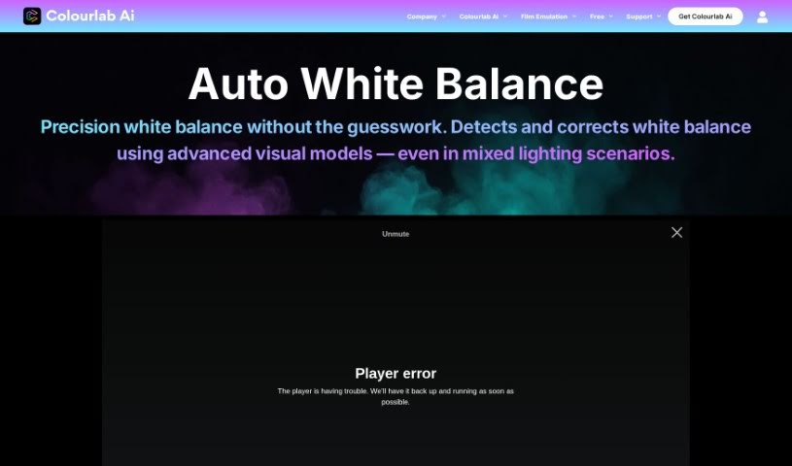Click the 'Precision white balance without the guesswork' text
Viewport: 792px width, 466px height.
point(244,127)
